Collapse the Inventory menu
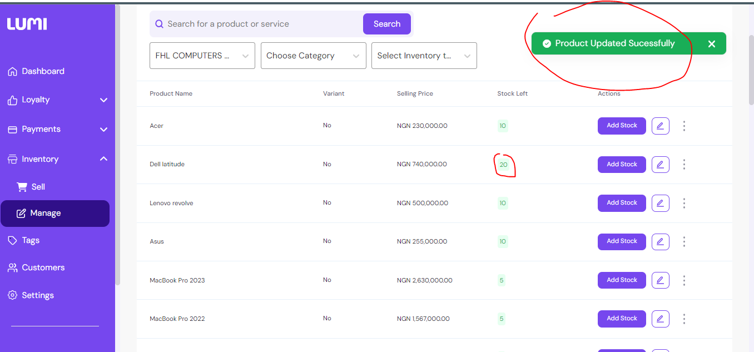 103,159
